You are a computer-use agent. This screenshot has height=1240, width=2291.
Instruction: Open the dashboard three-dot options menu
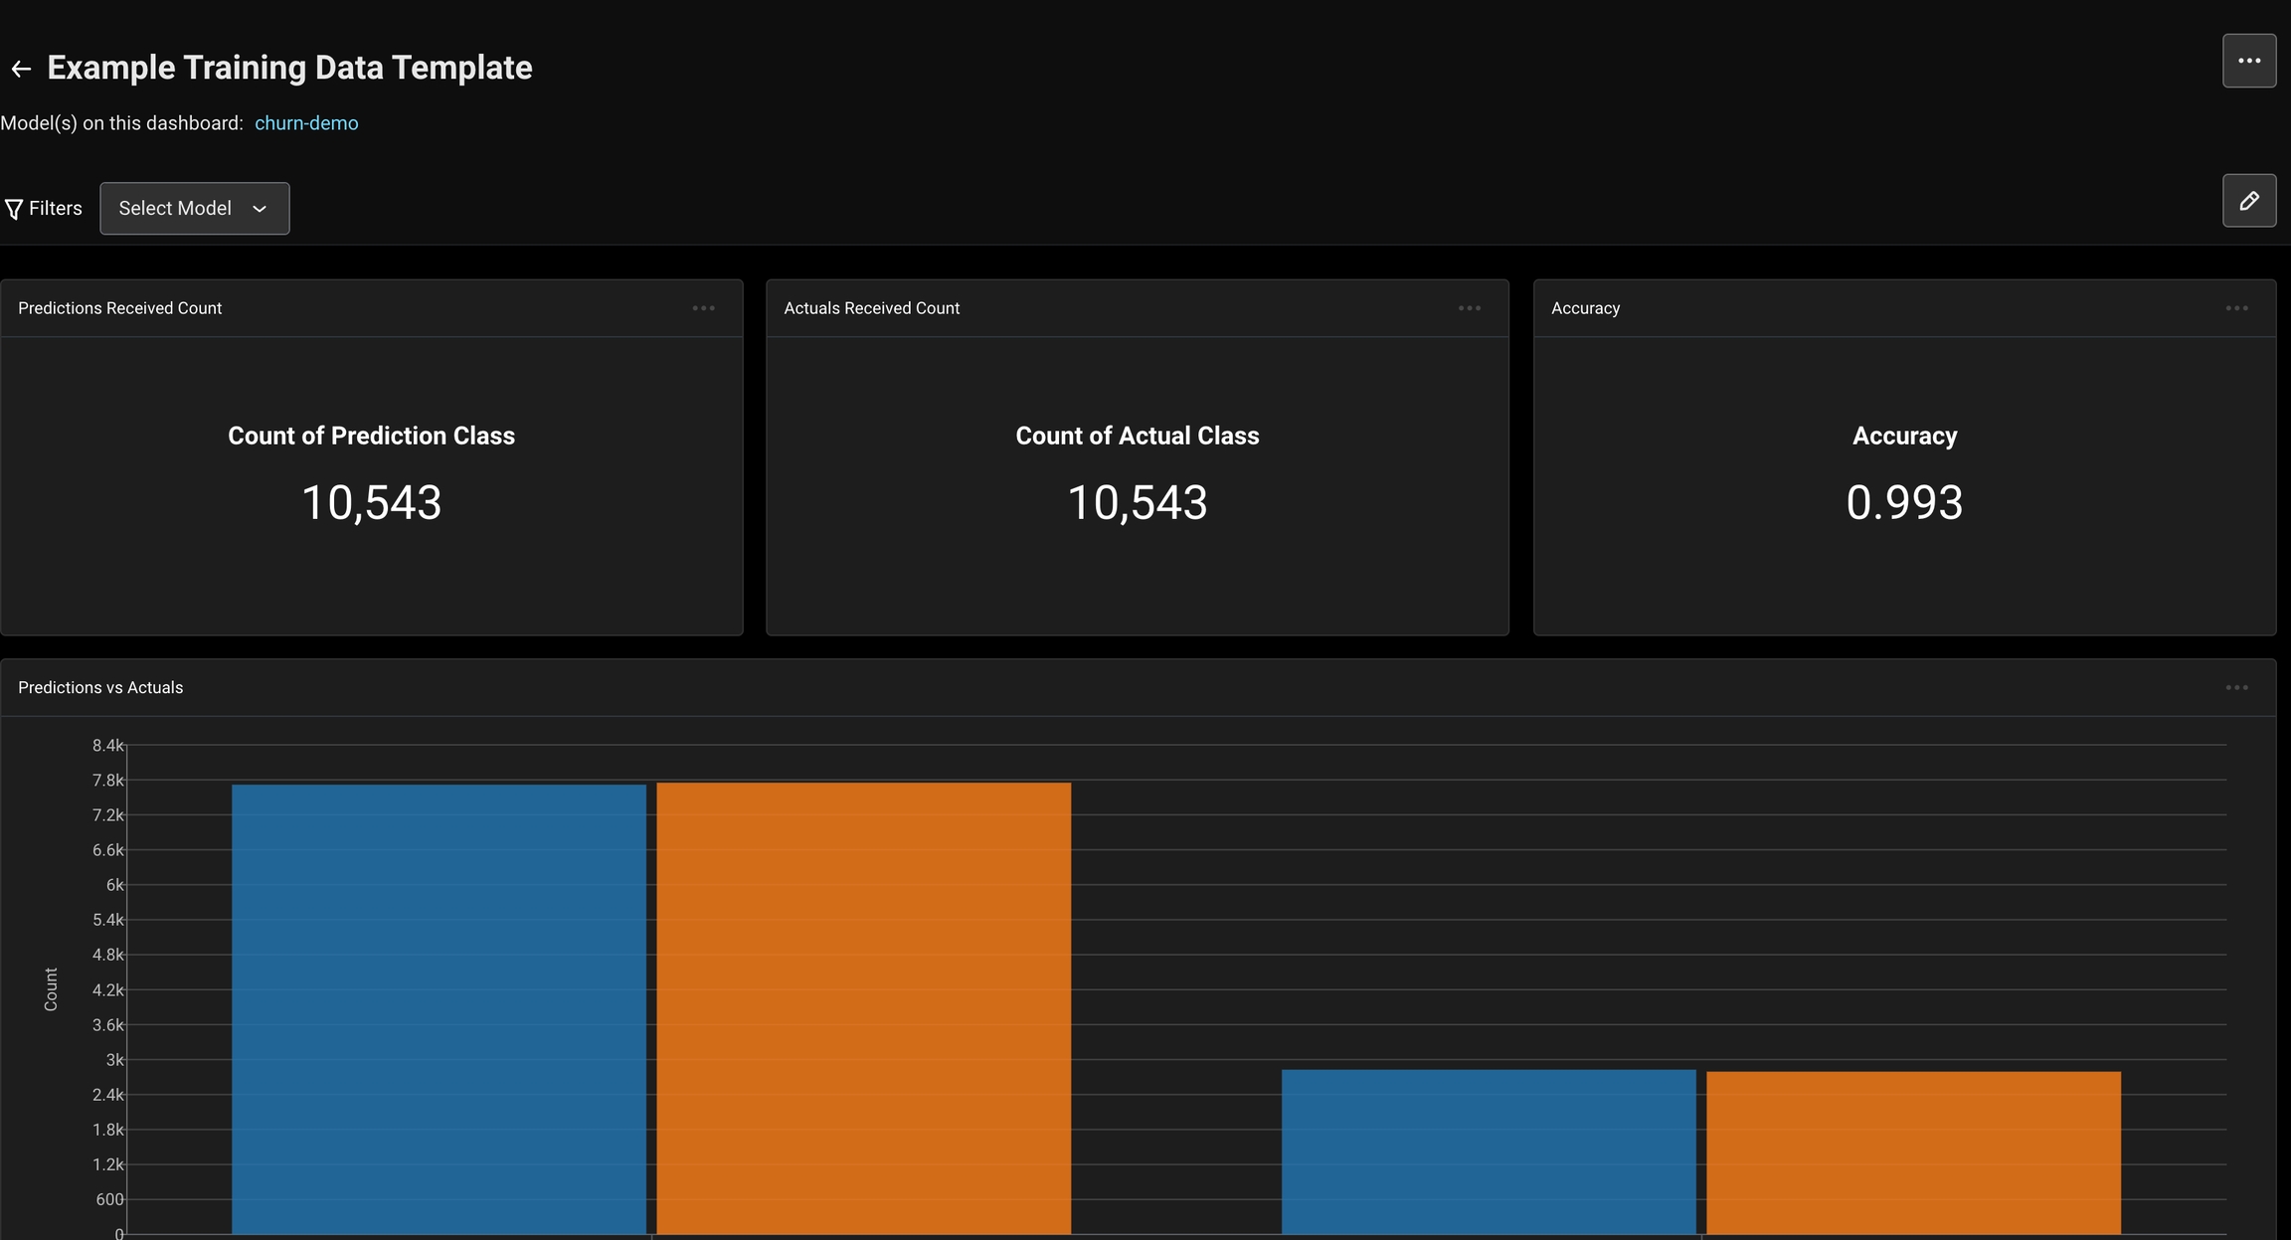[2248, 61]
